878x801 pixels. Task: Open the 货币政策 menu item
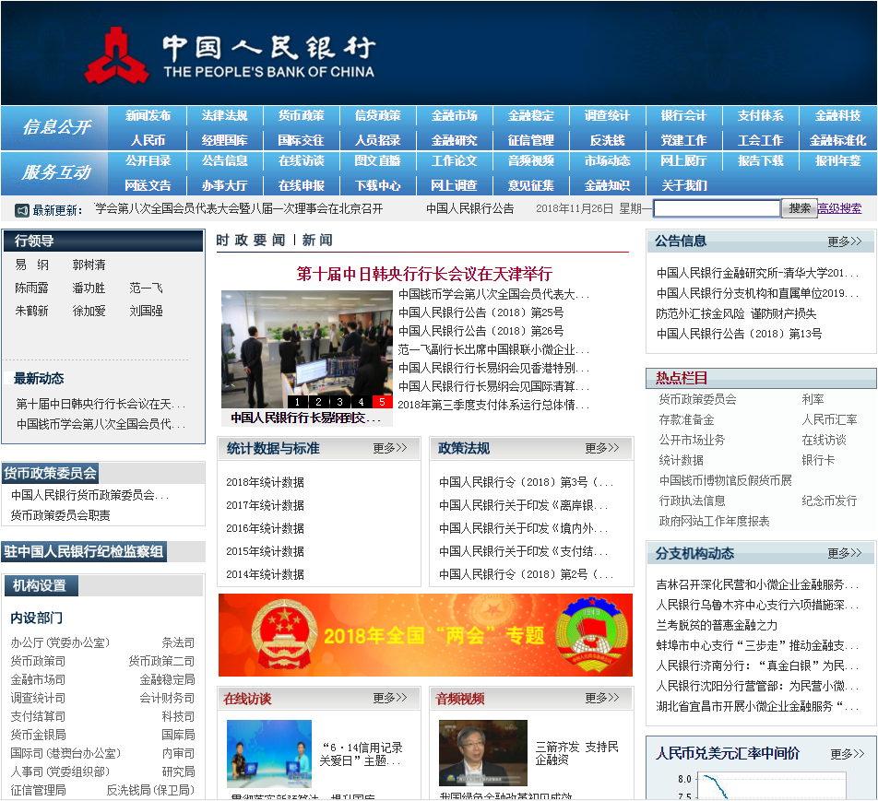302,116
